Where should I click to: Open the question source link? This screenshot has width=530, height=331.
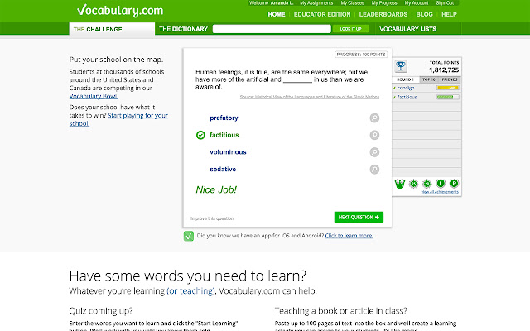pos(310,97)
